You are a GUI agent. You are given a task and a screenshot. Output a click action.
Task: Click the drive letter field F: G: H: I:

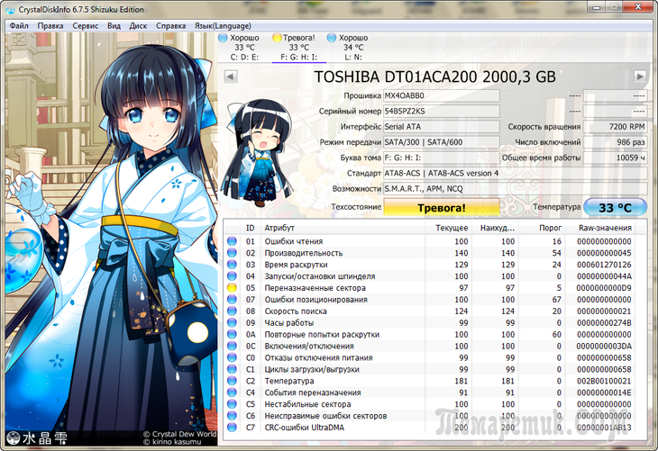tap(442, 158)
